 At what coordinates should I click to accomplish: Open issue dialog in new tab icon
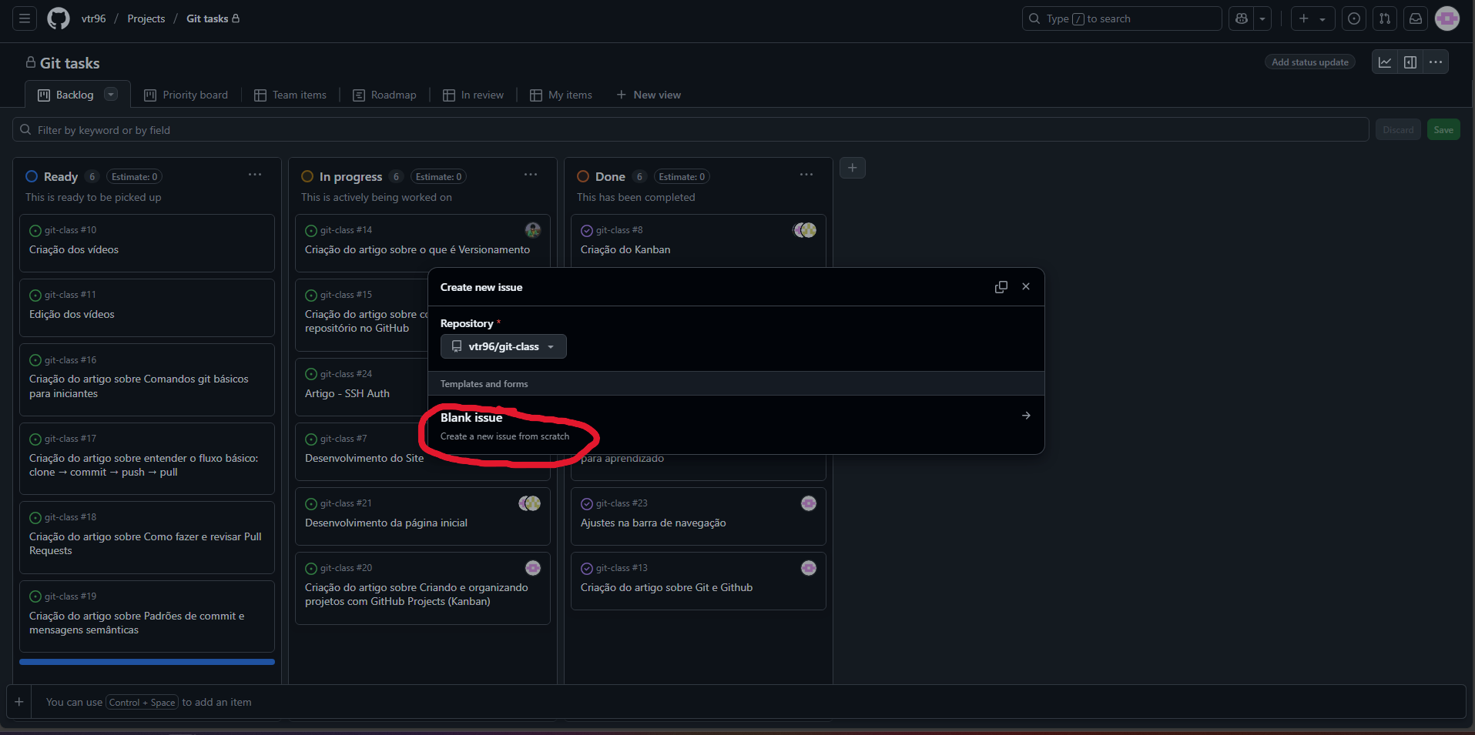[1001, 287]
